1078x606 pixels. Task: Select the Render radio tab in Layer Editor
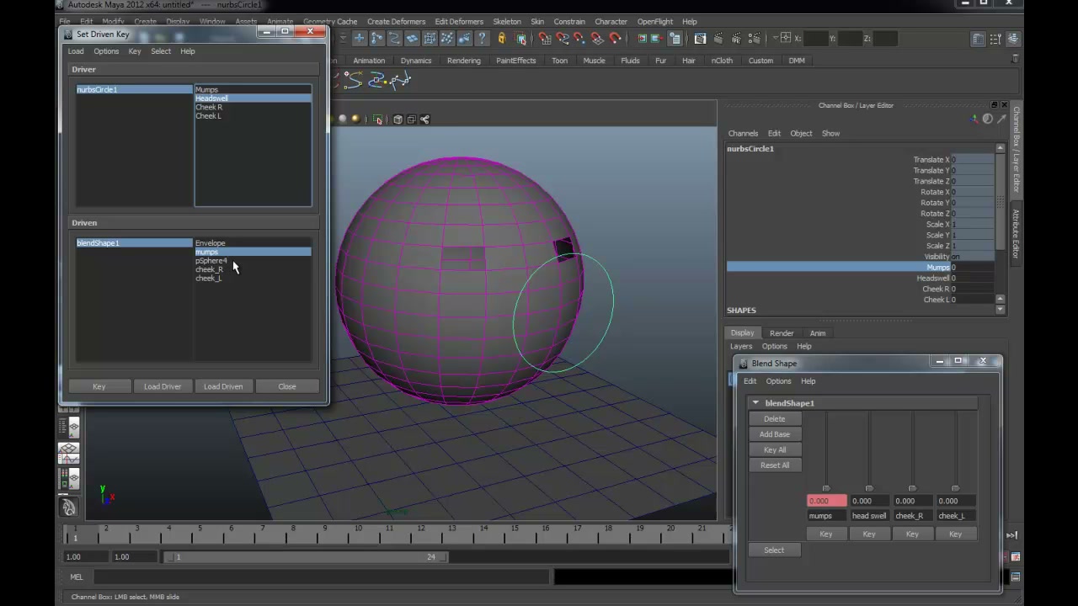coord(782,333)
